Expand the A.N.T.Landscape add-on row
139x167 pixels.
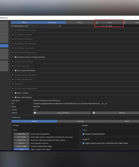[13, 30]
